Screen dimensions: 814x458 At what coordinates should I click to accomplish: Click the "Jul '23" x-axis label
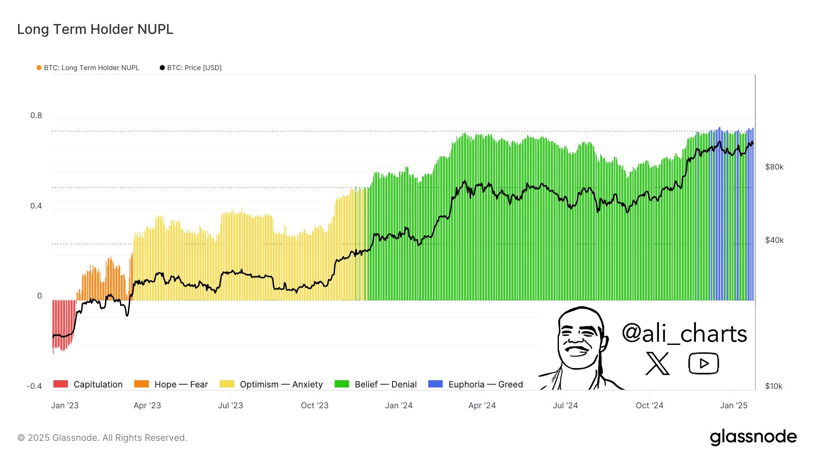click(231, 406)
